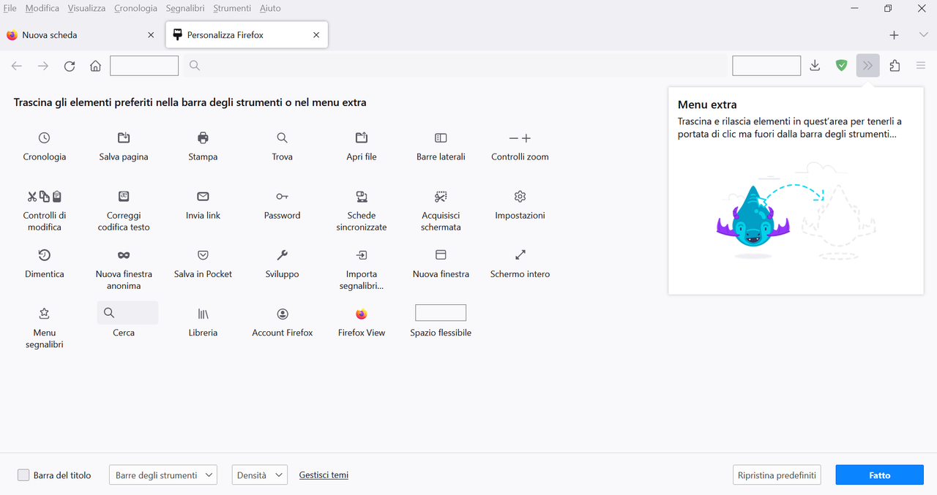937x495 pixels.
Task: Open the hamburger application menu
Action: click(921, 66)
